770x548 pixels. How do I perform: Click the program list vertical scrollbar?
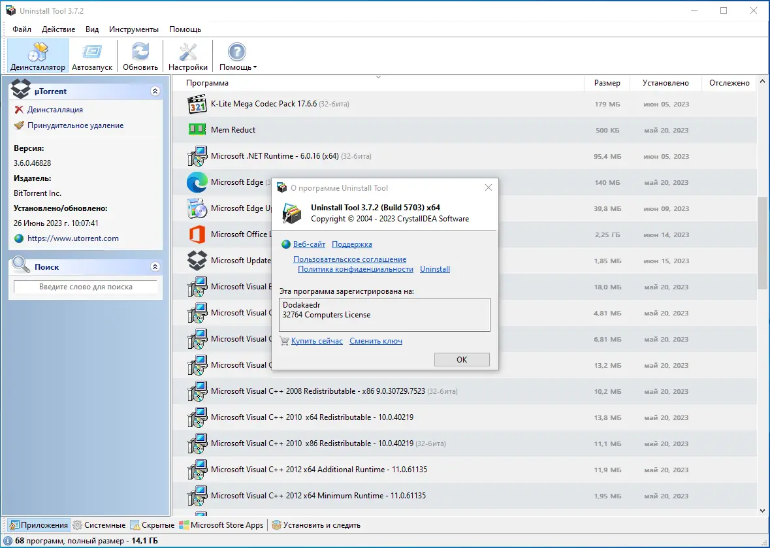762,295
